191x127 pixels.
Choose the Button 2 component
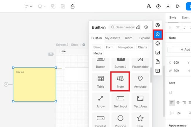click(x=120, y=64)
